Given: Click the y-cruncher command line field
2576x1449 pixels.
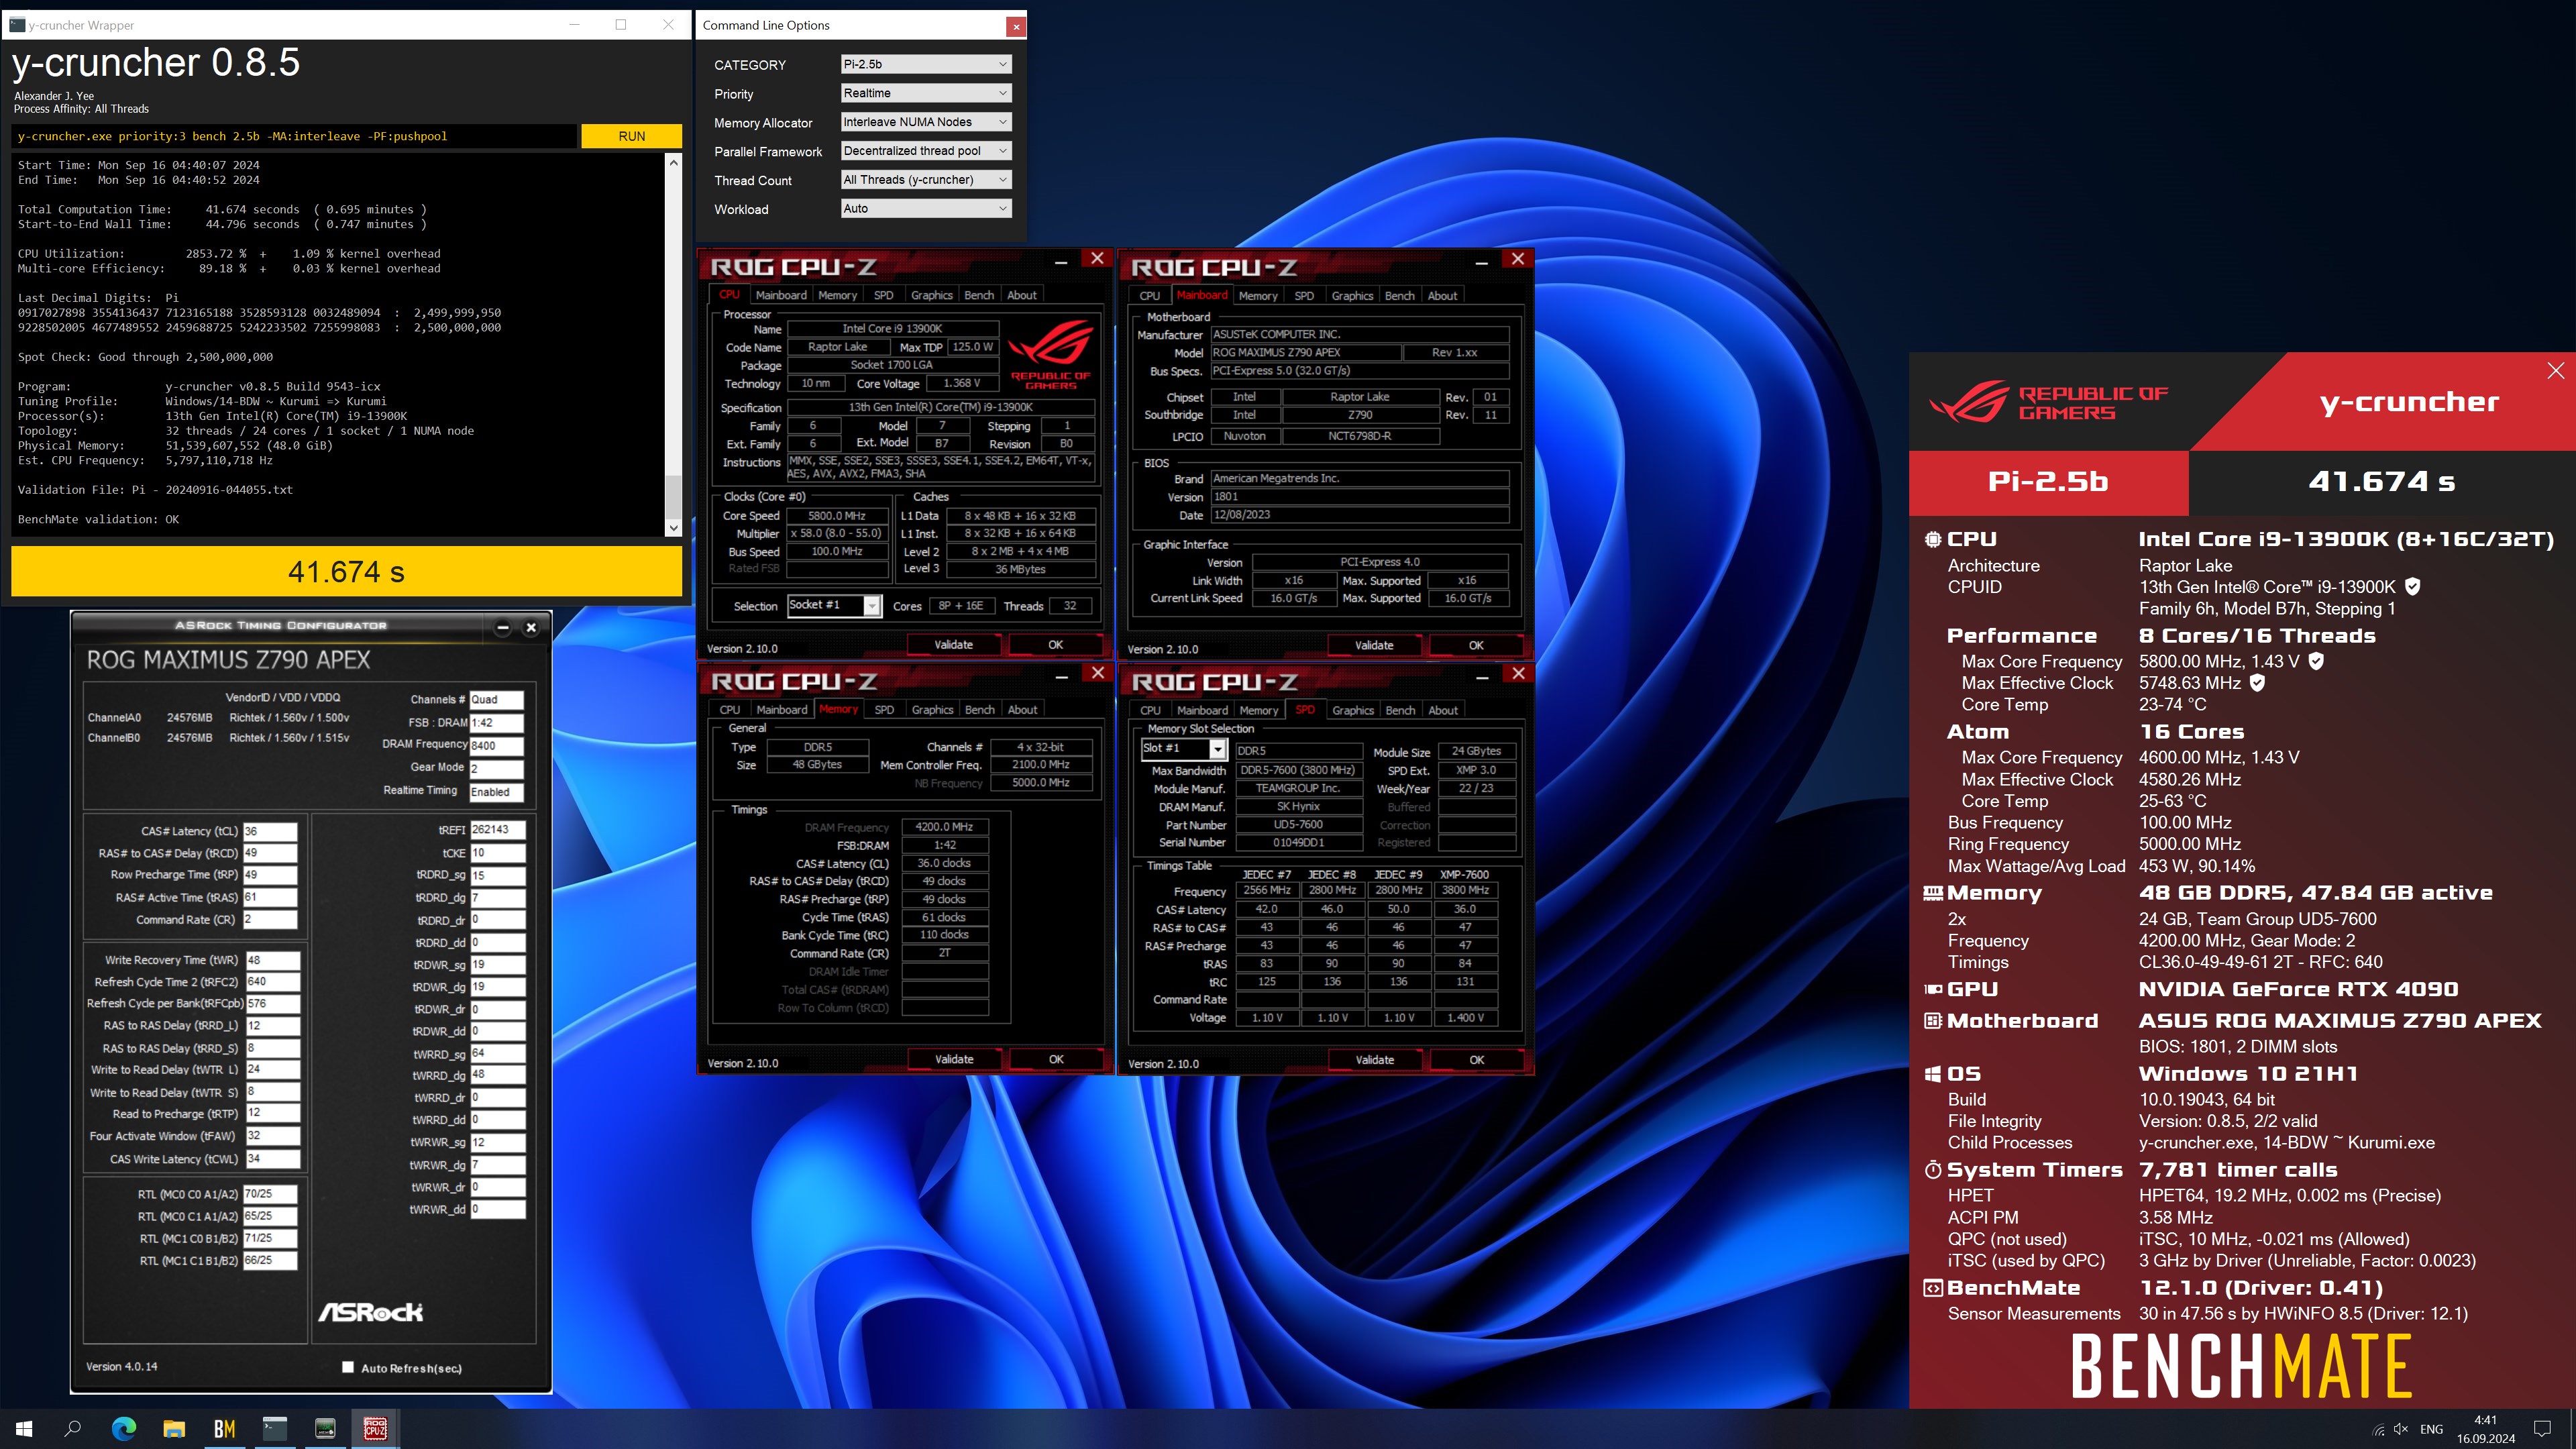Looking at the screenshot, I should [x=294, y=136].
